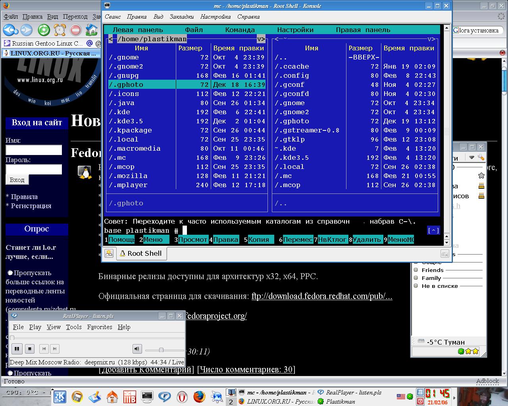
Task: Collapse Не в списке contact group
Action: point(416,286)
